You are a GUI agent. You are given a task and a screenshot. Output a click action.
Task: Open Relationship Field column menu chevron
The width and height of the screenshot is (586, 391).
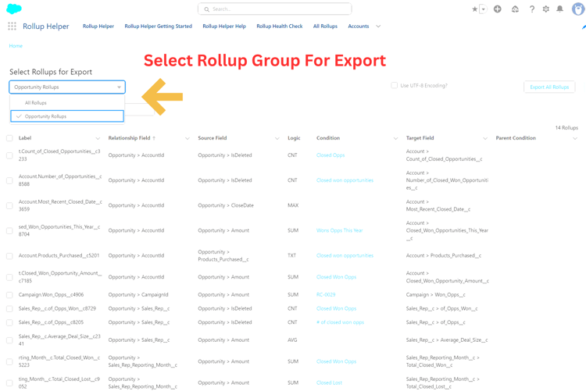(x=188, y=138)
